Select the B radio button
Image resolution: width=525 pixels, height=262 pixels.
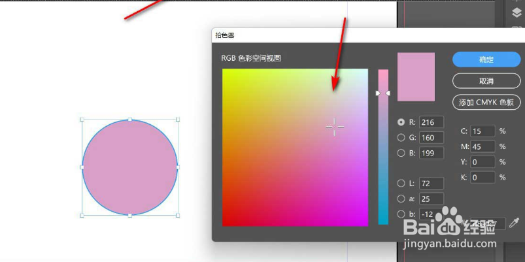[401, 153]
